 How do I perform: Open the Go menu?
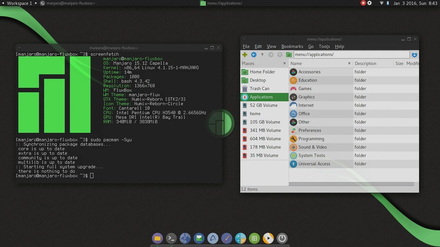tap(311, 46)
